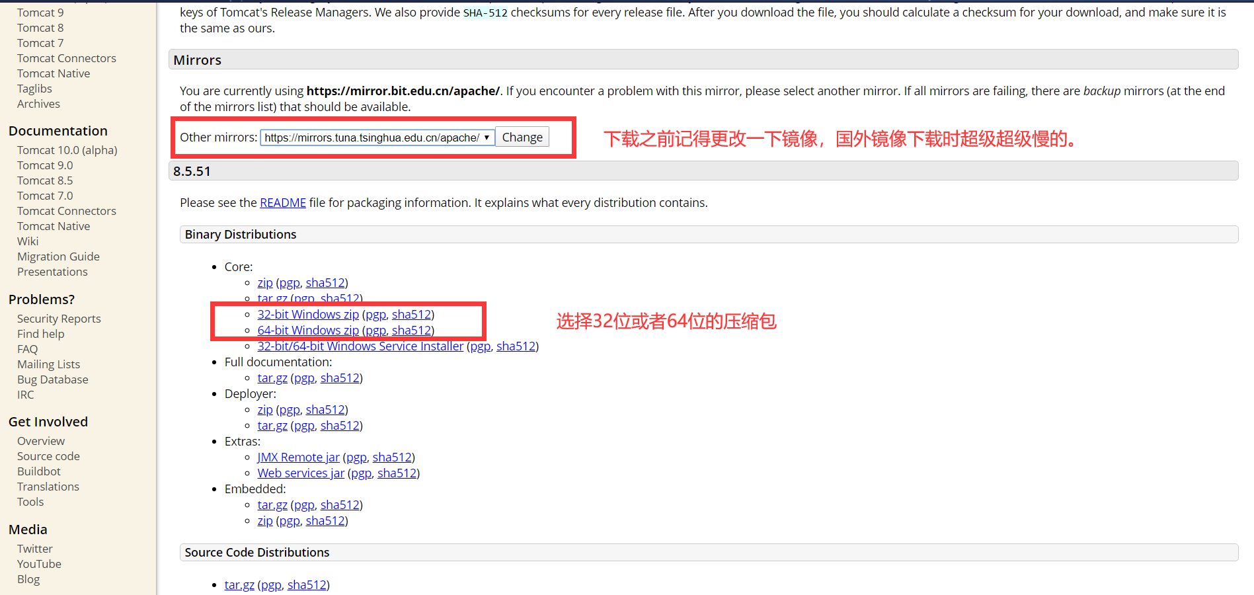Open Tomcat Connectors under Documentation

(67, 211)
